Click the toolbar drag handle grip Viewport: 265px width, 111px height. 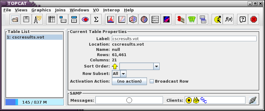4,19
